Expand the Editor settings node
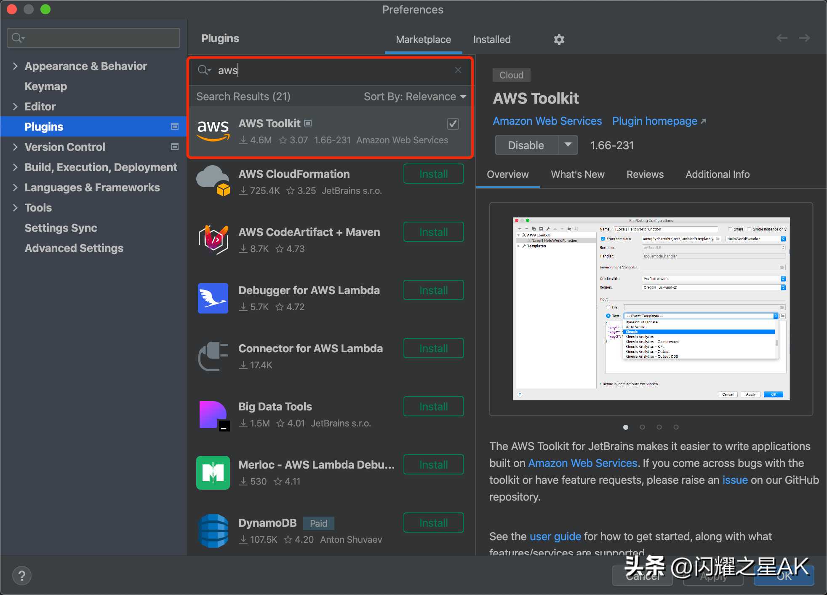Viewport: 827px width, 595px height. click(x=15, y=106)
